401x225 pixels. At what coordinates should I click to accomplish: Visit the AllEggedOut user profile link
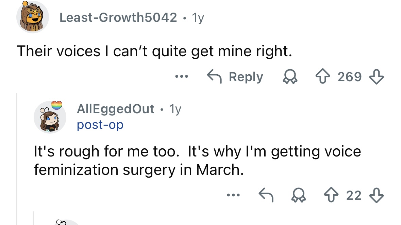116,109
